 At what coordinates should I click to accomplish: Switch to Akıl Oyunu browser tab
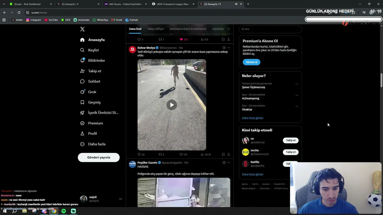[x=125, y=4]
